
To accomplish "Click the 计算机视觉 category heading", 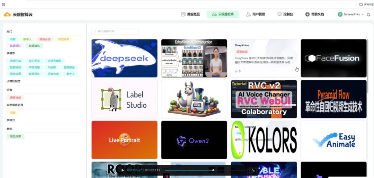I will point(14,81).
